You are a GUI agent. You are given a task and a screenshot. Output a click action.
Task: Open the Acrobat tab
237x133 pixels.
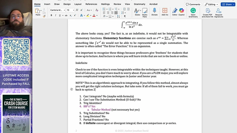(153, 4)
